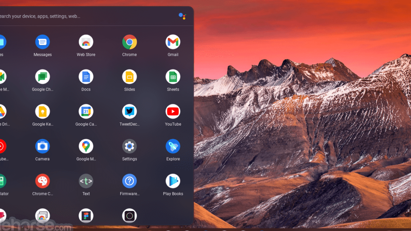Click the Google Assistant icon in the search bar
This screenshot has height=231, width=411.
point(182,16)
